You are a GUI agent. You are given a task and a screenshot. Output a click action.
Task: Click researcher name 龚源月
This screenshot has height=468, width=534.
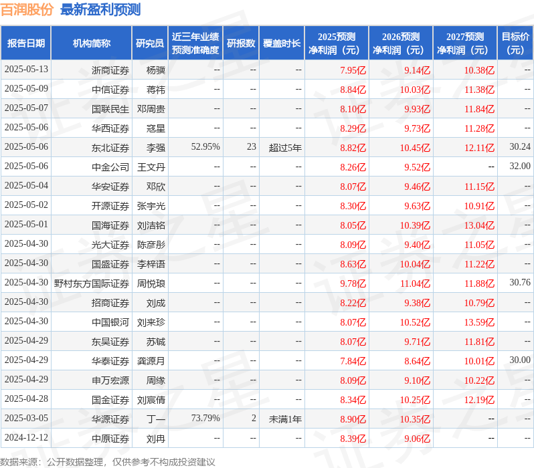click(151, 362)
